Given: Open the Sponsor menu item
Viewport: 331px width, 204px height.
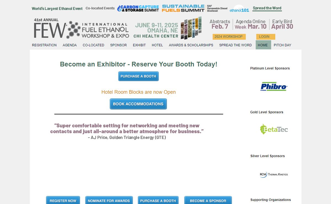Looking at the screenshot, I should tap(119, 45).
